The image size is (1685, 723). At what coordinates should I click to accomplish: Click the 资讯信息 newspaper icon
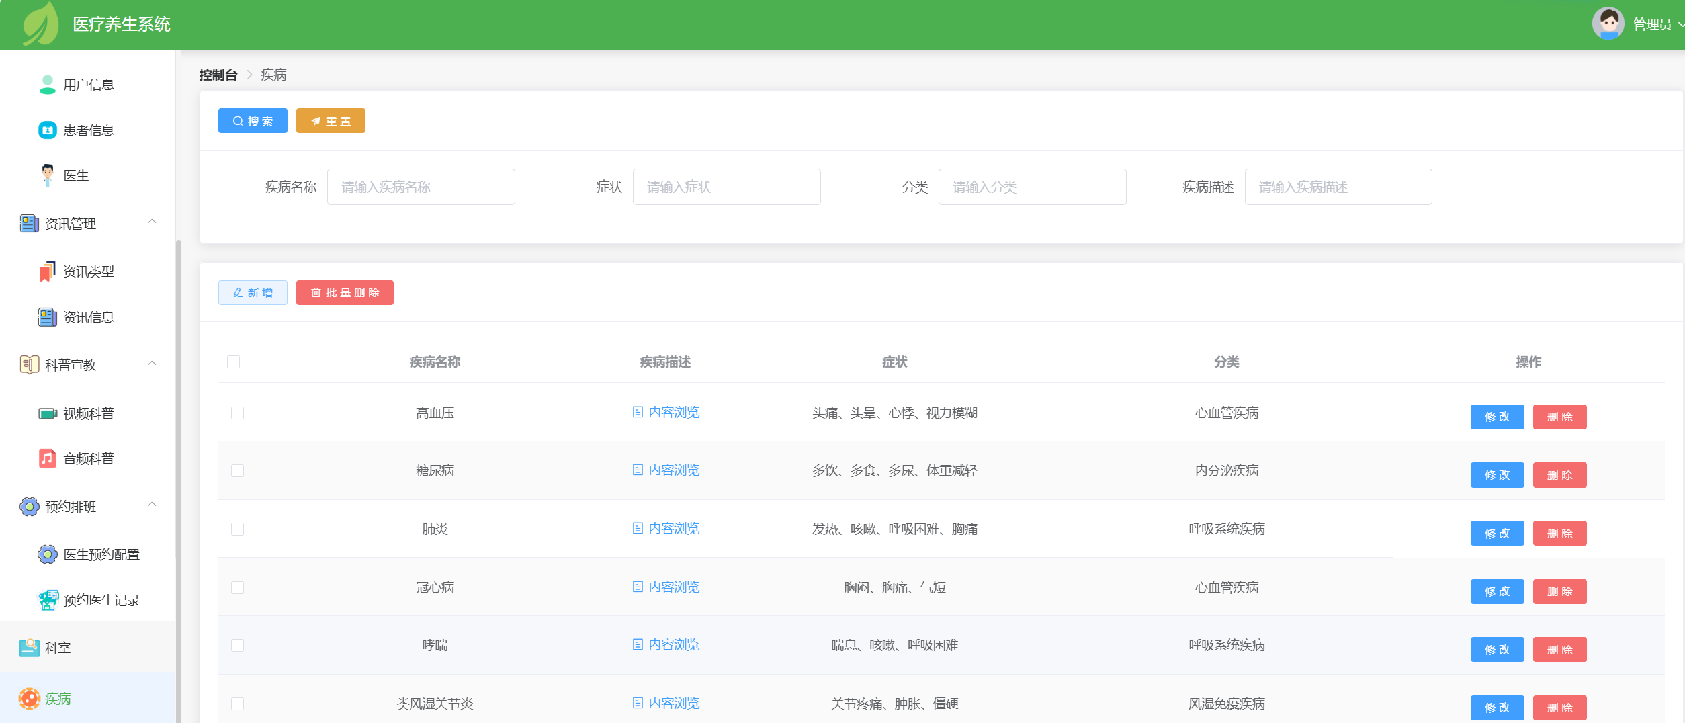pos(48,317)
